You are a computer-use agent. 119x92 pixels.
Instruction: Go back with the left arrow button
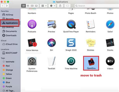click(3, 6)
